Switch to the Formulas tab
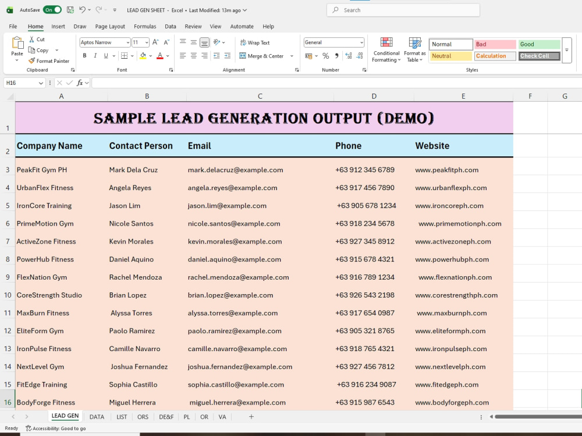 pos(145,26)
